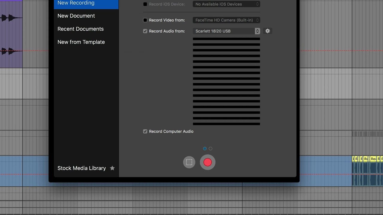Viewport: 383px width, 215px height.
Task: Open the FaceTime HD Camera dropdown
Action: click(226, 20)
